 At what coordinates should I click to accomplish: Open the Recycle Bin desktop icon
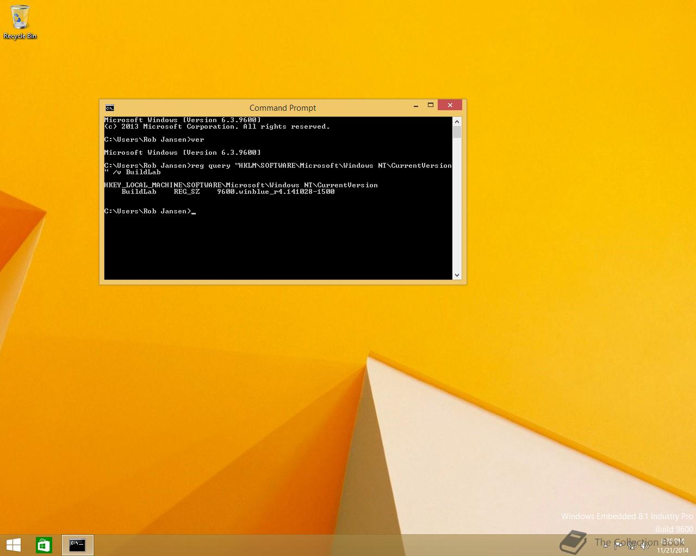click(20, 22)
